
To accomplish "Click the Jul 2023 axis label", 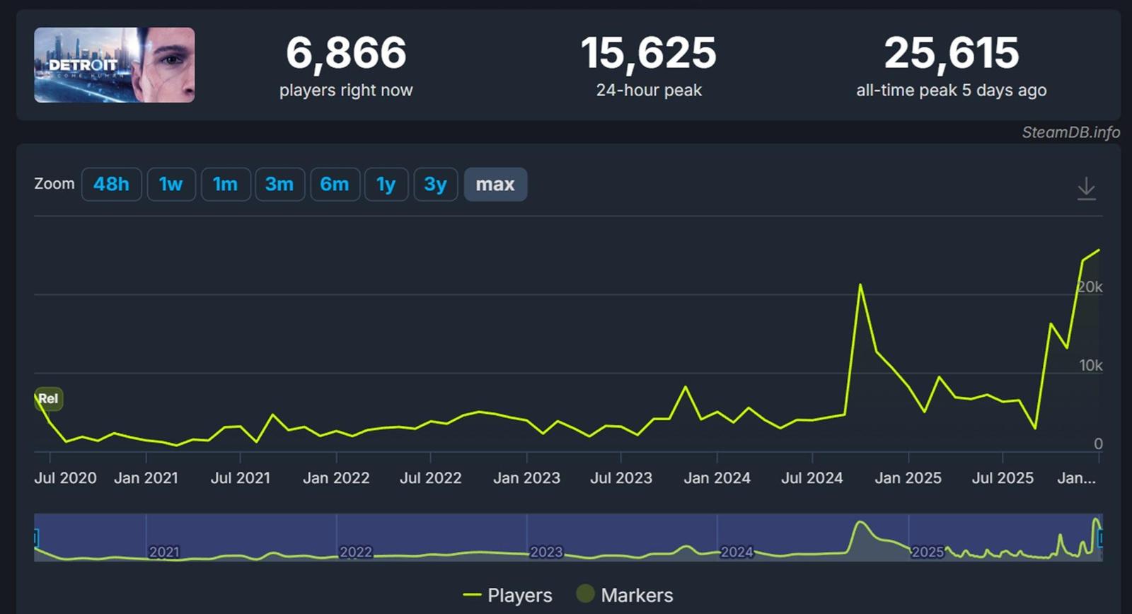I will [621, 478].
